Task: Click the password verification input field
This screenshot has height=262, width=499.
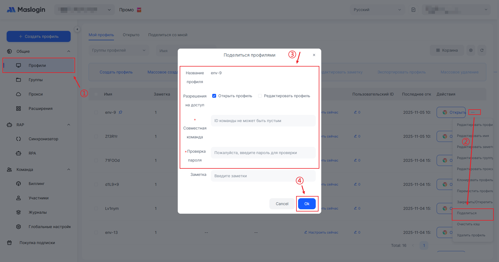Action: [x=263, y=153]
